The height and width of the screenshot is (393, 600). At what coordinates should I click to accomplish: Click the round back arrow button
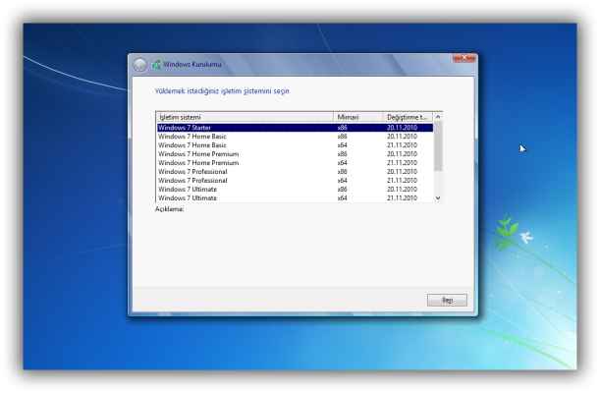(x=140, y=65)
